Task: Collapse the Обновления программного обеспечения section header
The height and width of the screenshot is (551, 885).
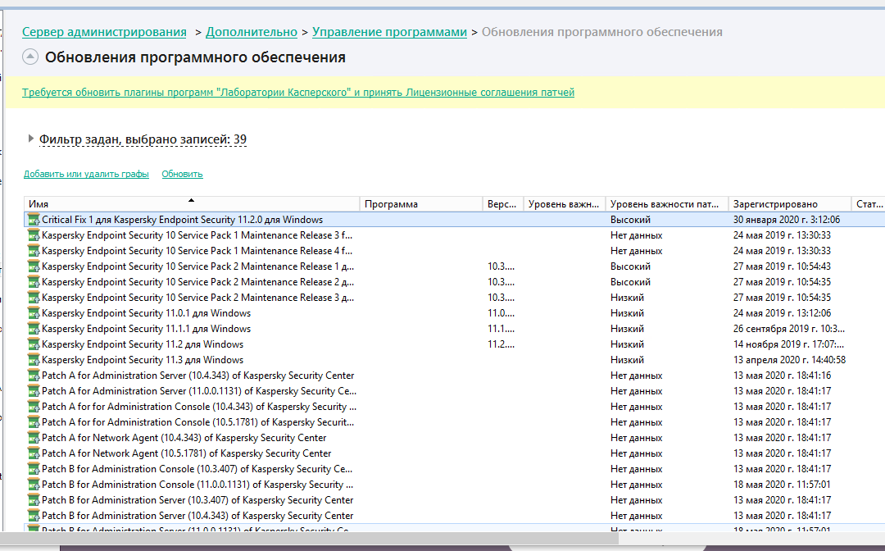Action: pyautogui.click(x=30, y=57)
